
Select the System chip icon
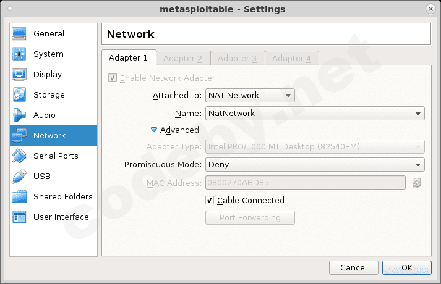(19, 54)
